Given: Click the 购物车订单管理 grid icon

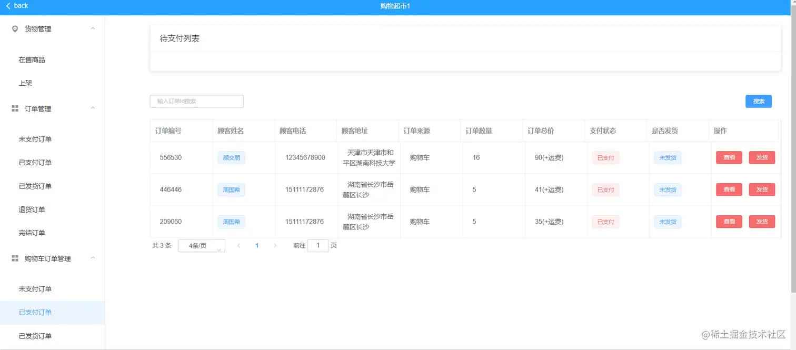Looking at the screenshot, I should [15, 258].
